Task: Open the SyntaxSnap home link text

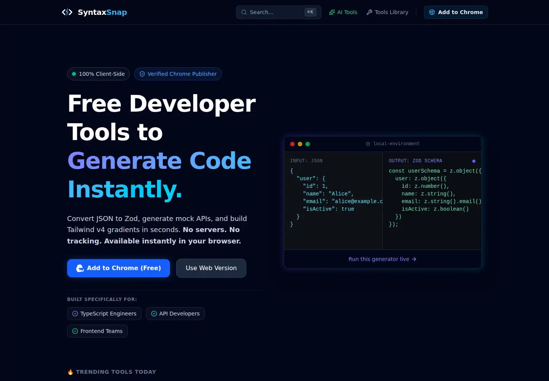Action: click(x=102, y=12)
